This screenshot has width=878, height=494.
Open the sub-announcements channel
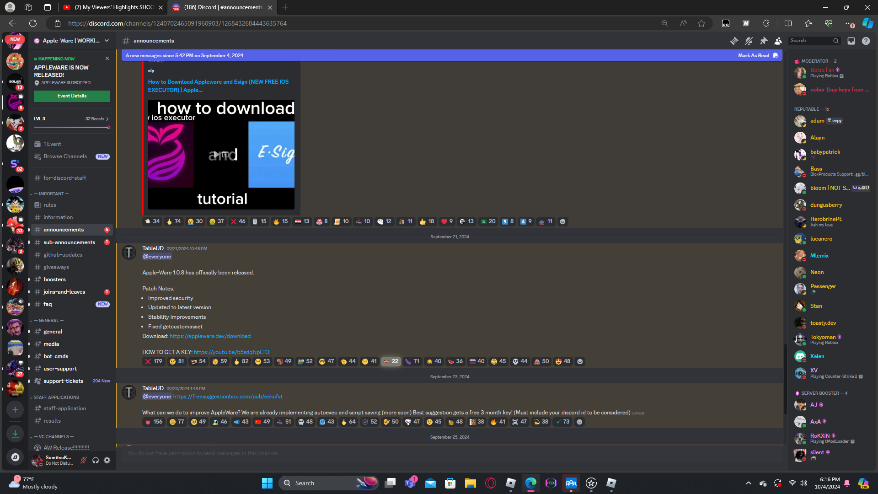[x=71, y=242]
